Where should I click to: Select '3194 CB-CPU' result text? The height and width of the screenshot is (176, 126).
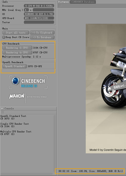tap(40, 48)
